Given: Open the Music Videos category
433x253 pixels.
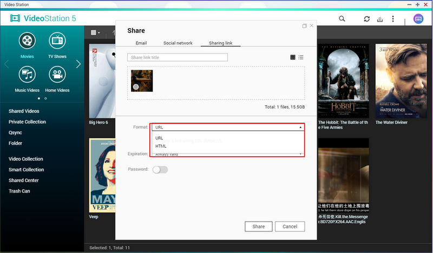Looking at the screenshot, I should 27,79.
